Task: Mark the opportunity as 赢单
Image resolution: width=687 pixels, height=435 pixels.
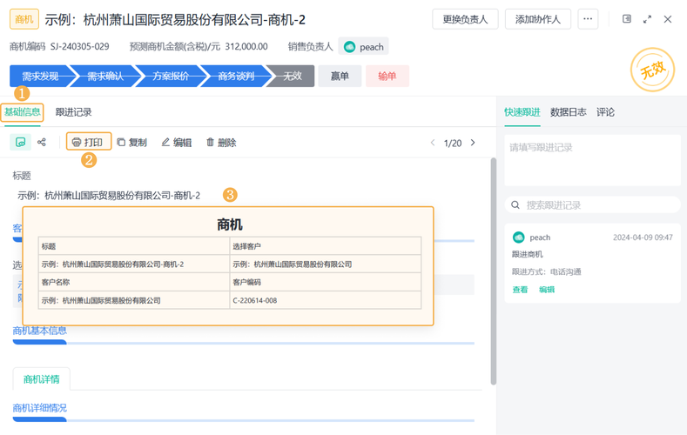Action: 340,77
